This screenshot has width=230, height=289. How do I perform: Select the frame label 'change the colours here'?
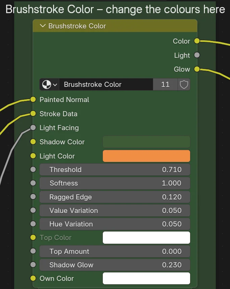coord(165,9)
